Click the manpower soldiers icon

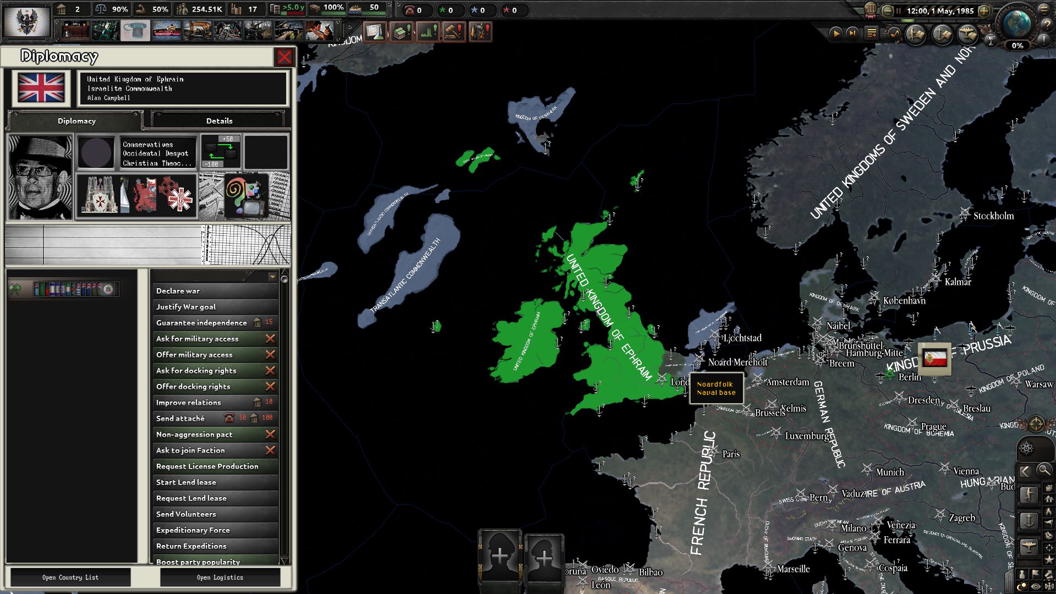(182, 9)
